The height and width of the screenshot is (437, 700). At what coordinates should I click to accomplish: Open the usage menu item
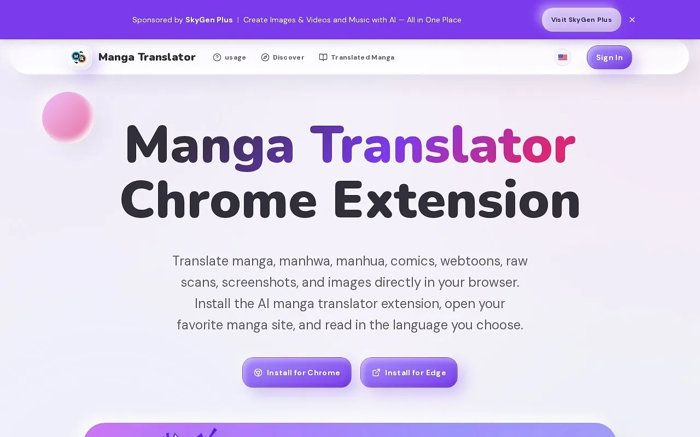point(230,57)
